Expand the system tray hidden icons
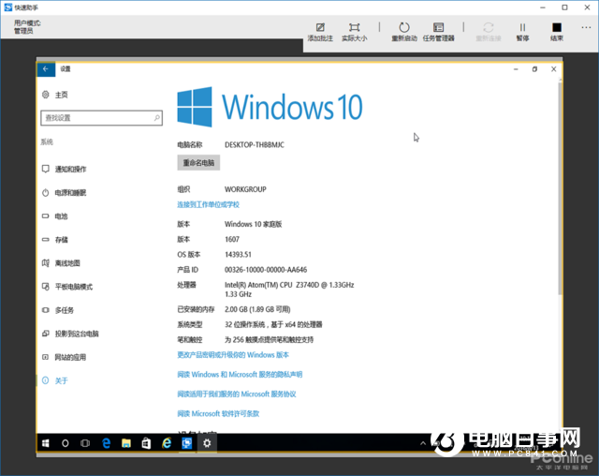 click(x=423, y=443)
